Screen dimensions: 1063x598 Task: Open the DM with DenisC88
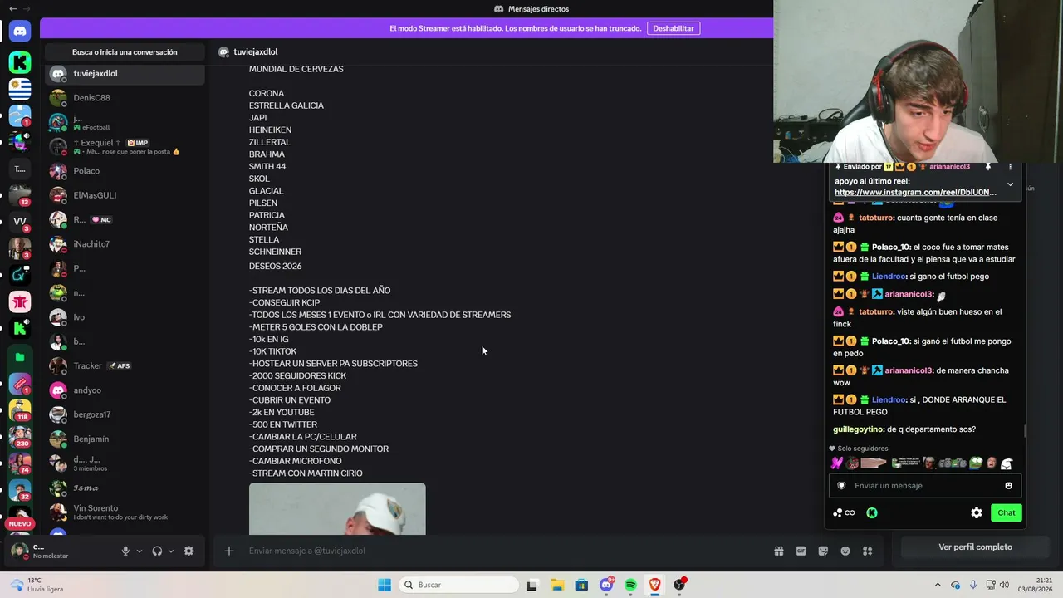tap(125, 98)
